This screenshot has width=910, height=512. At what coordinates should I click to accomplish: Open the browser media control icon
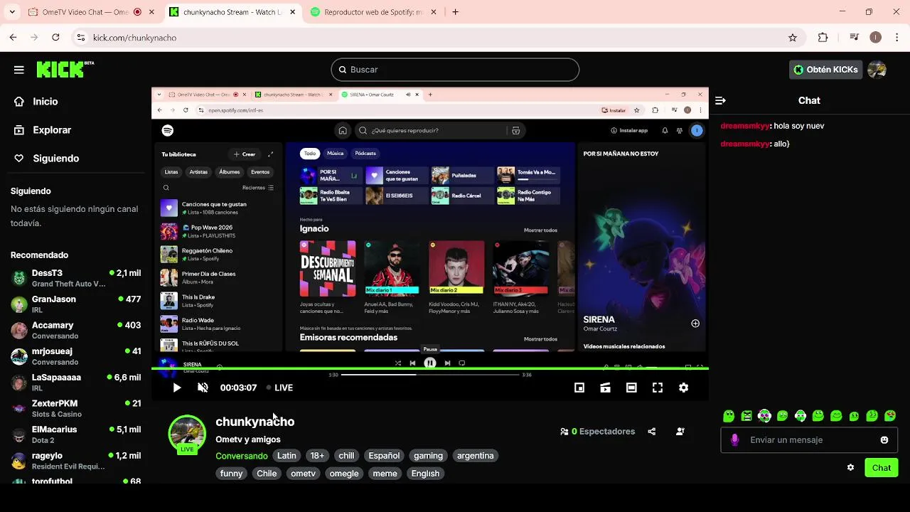[855, 38]
